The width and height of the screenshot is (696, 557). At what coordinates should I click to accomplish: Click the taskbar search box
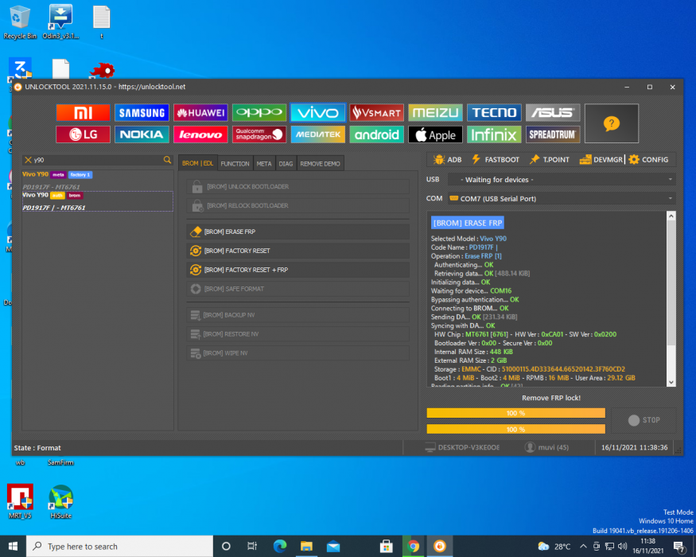[x=120, y=547]
